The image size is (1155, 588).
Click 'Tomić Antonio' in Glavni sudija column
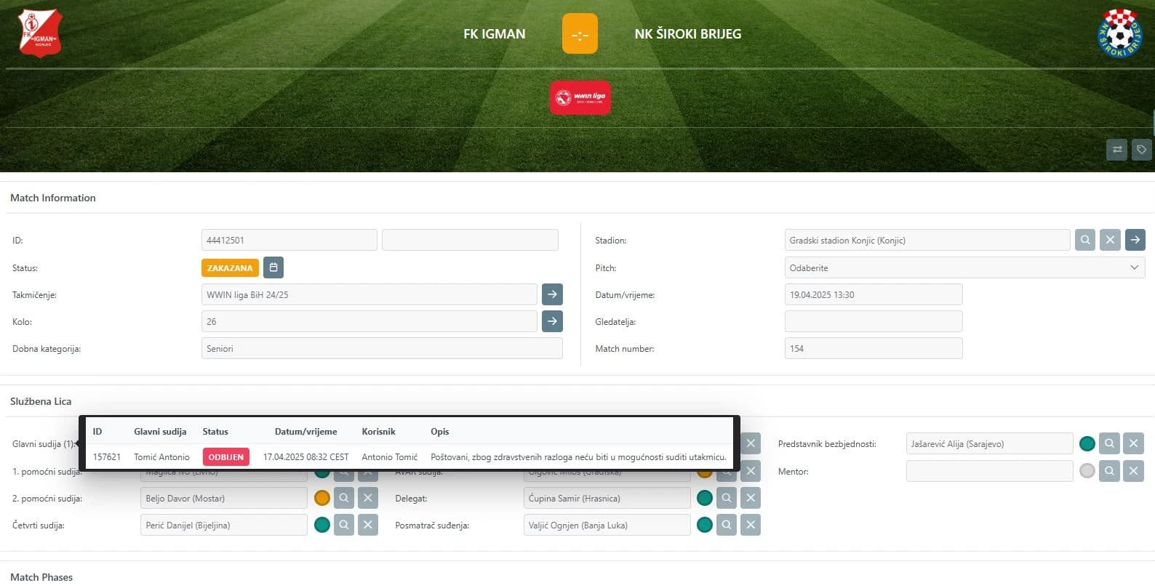point(161,457)
